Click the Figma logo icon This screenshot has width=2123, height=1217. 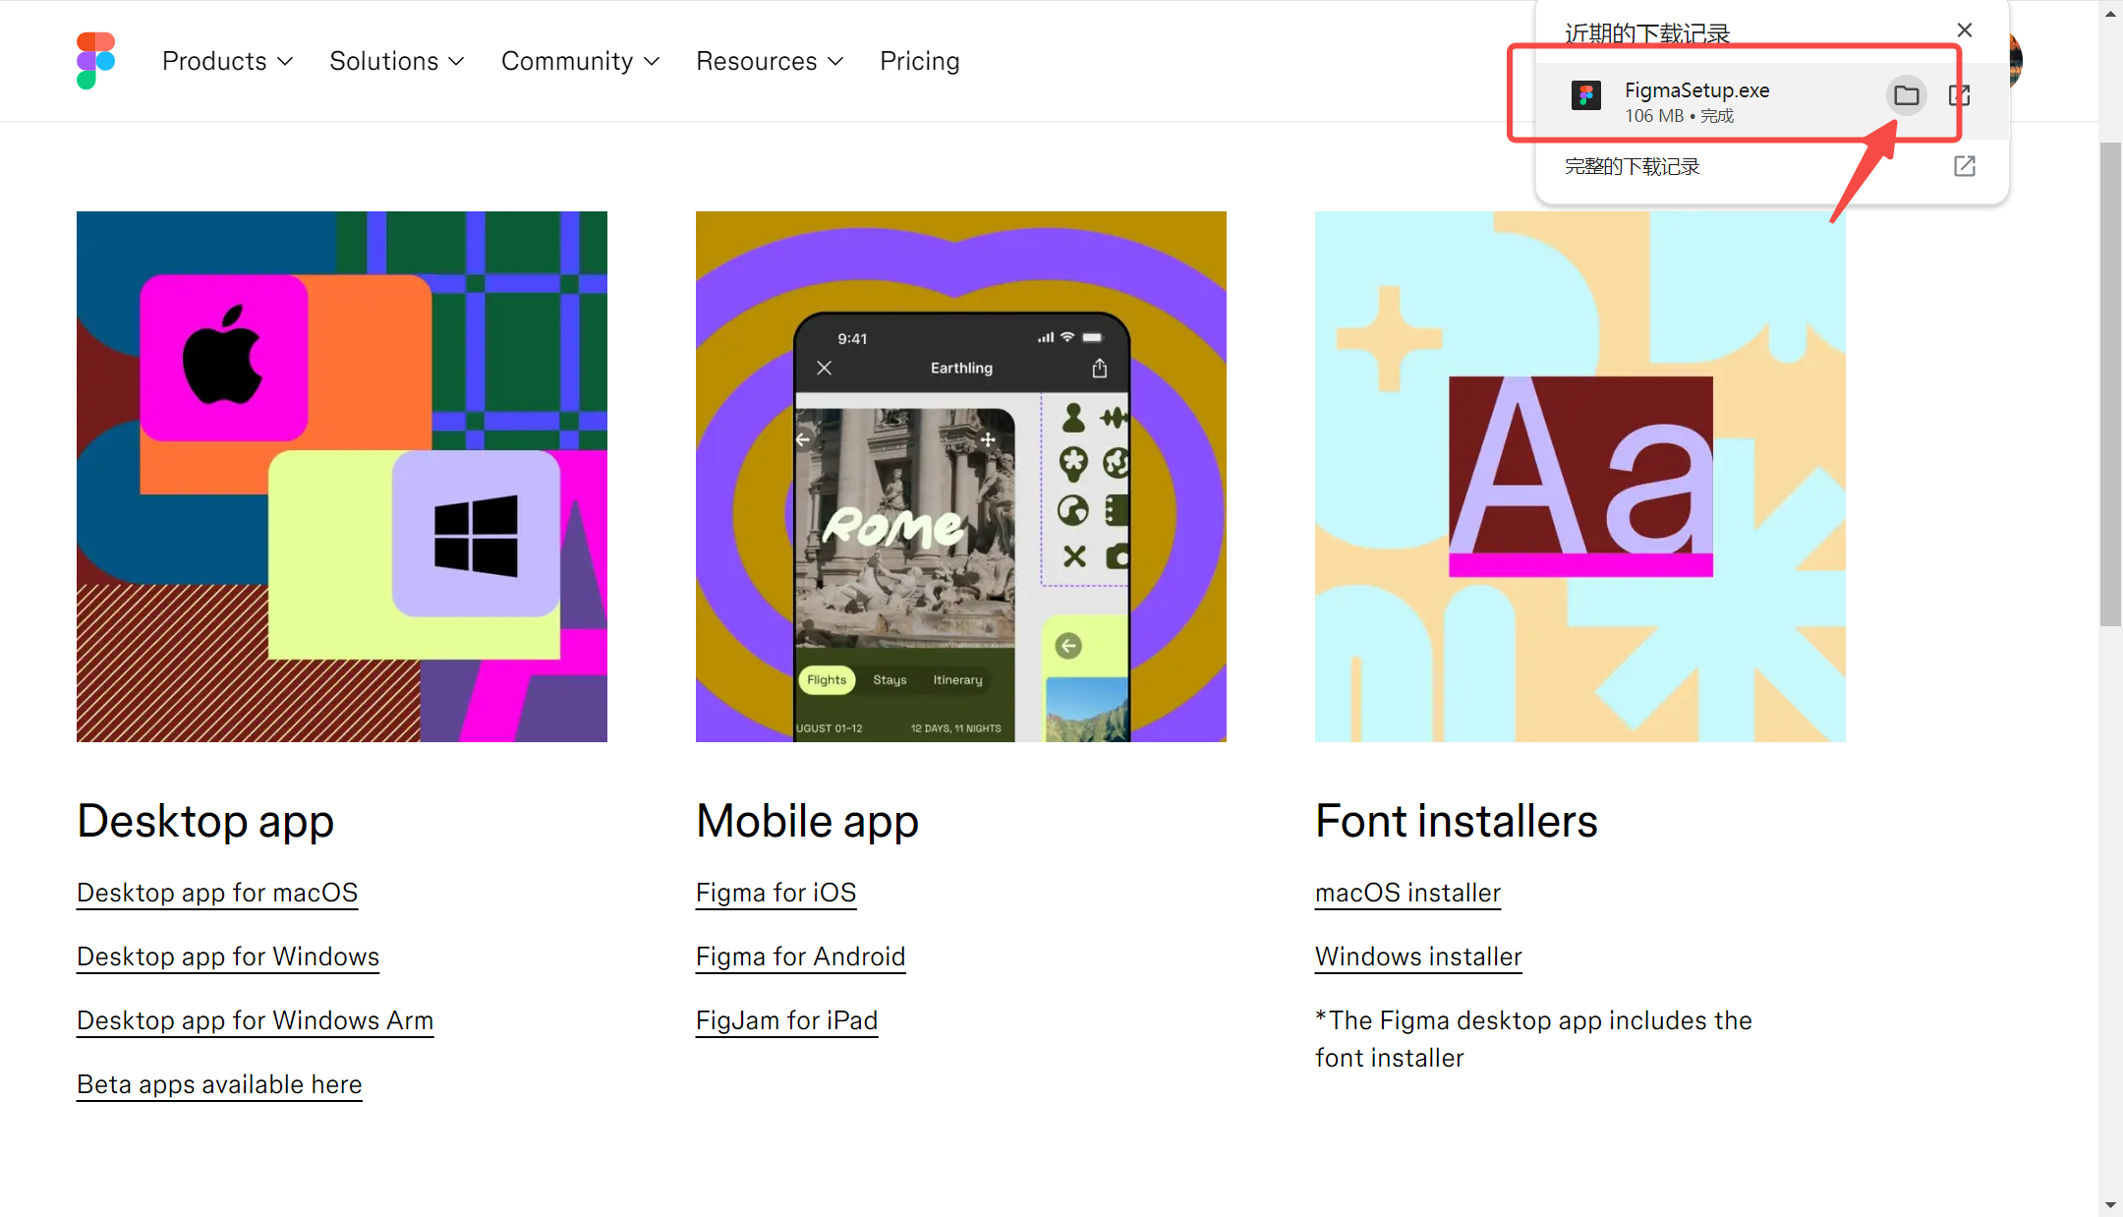95,61
